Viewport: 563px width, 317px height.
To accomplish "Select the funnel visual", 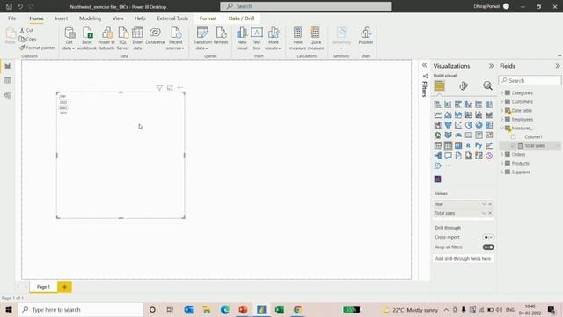I will click(448, 125).
